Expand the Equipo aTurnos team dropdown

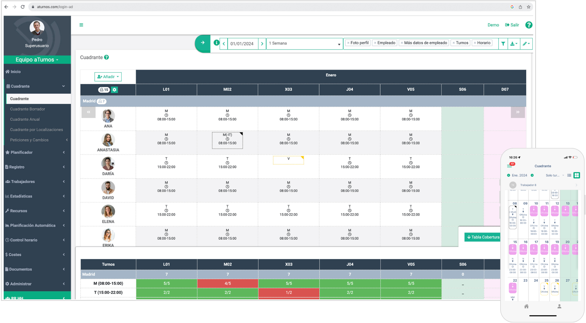pyautogui.click(x=37, y=60)
